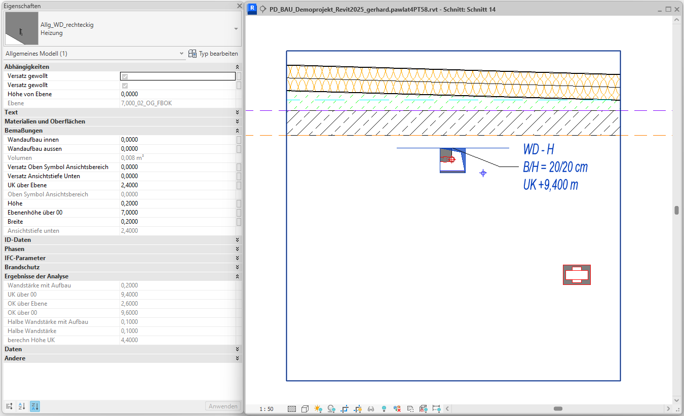684x416 pixels.
Task: Enable the first Versatz gewollt checkbox
Action: point(124,76)
